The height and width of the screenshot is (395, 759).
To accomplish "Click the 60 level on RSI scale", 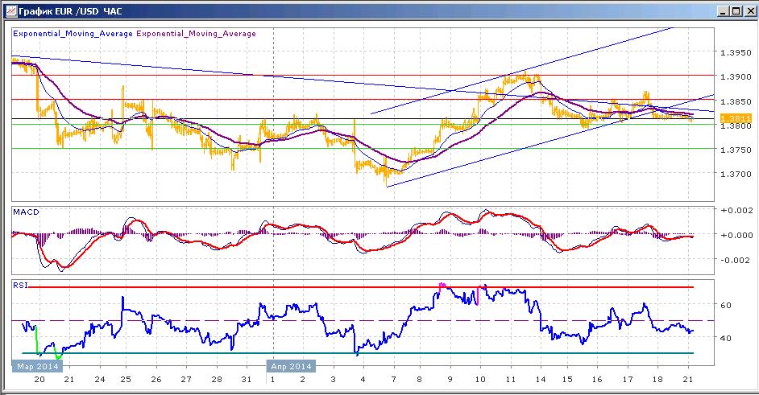I will coord(726,306).
